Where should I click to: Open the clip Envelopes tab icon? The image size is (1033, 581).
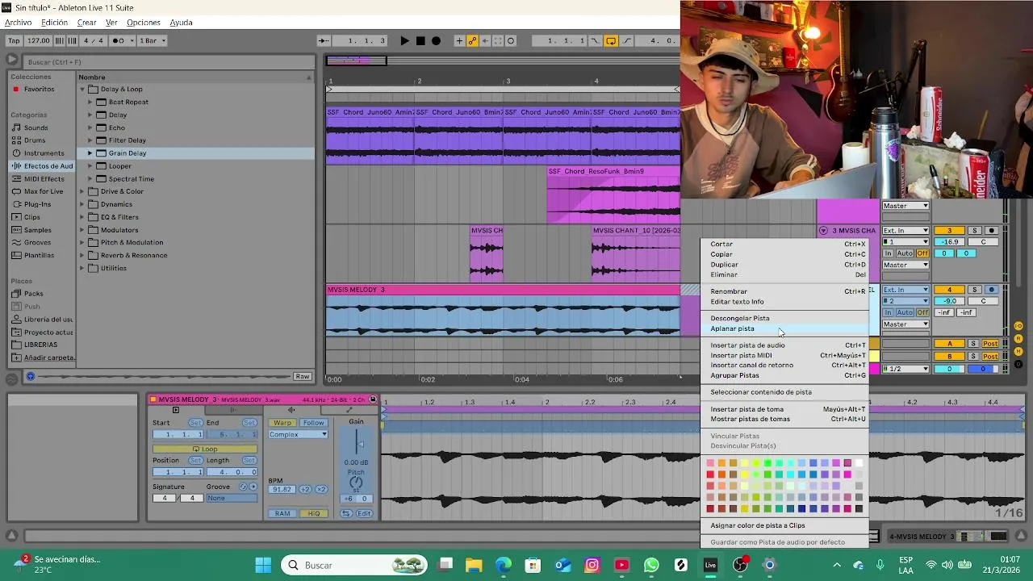349,410
